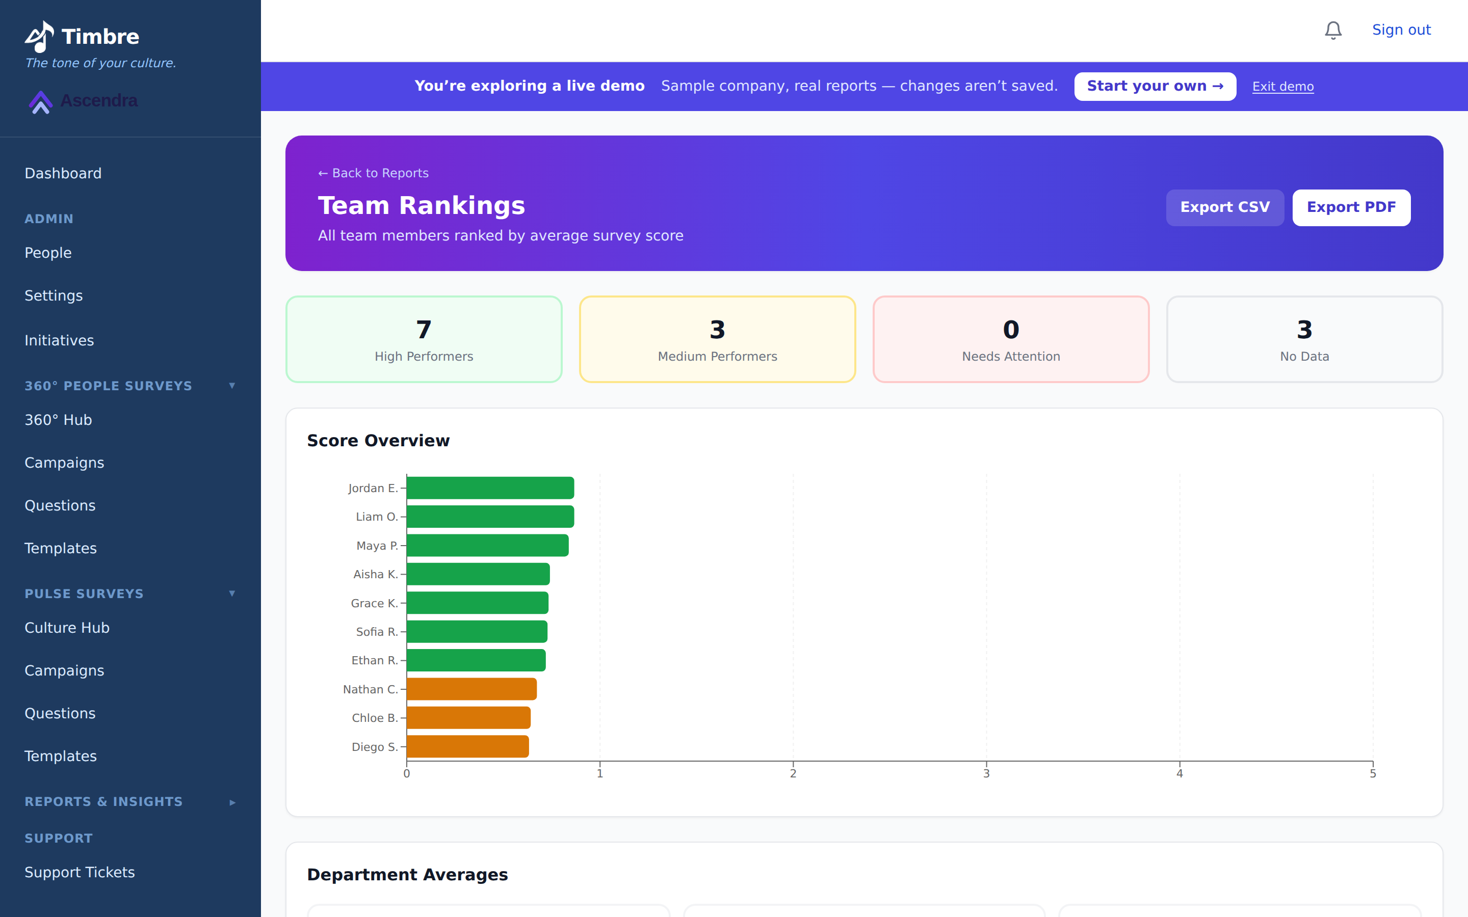Click the Timbre music-note logo

(x=39, y=36)
